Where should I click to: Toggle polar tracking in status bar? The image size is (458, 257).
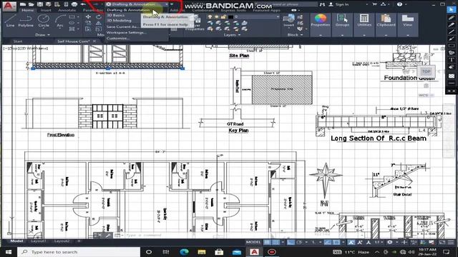click(299, 242)
